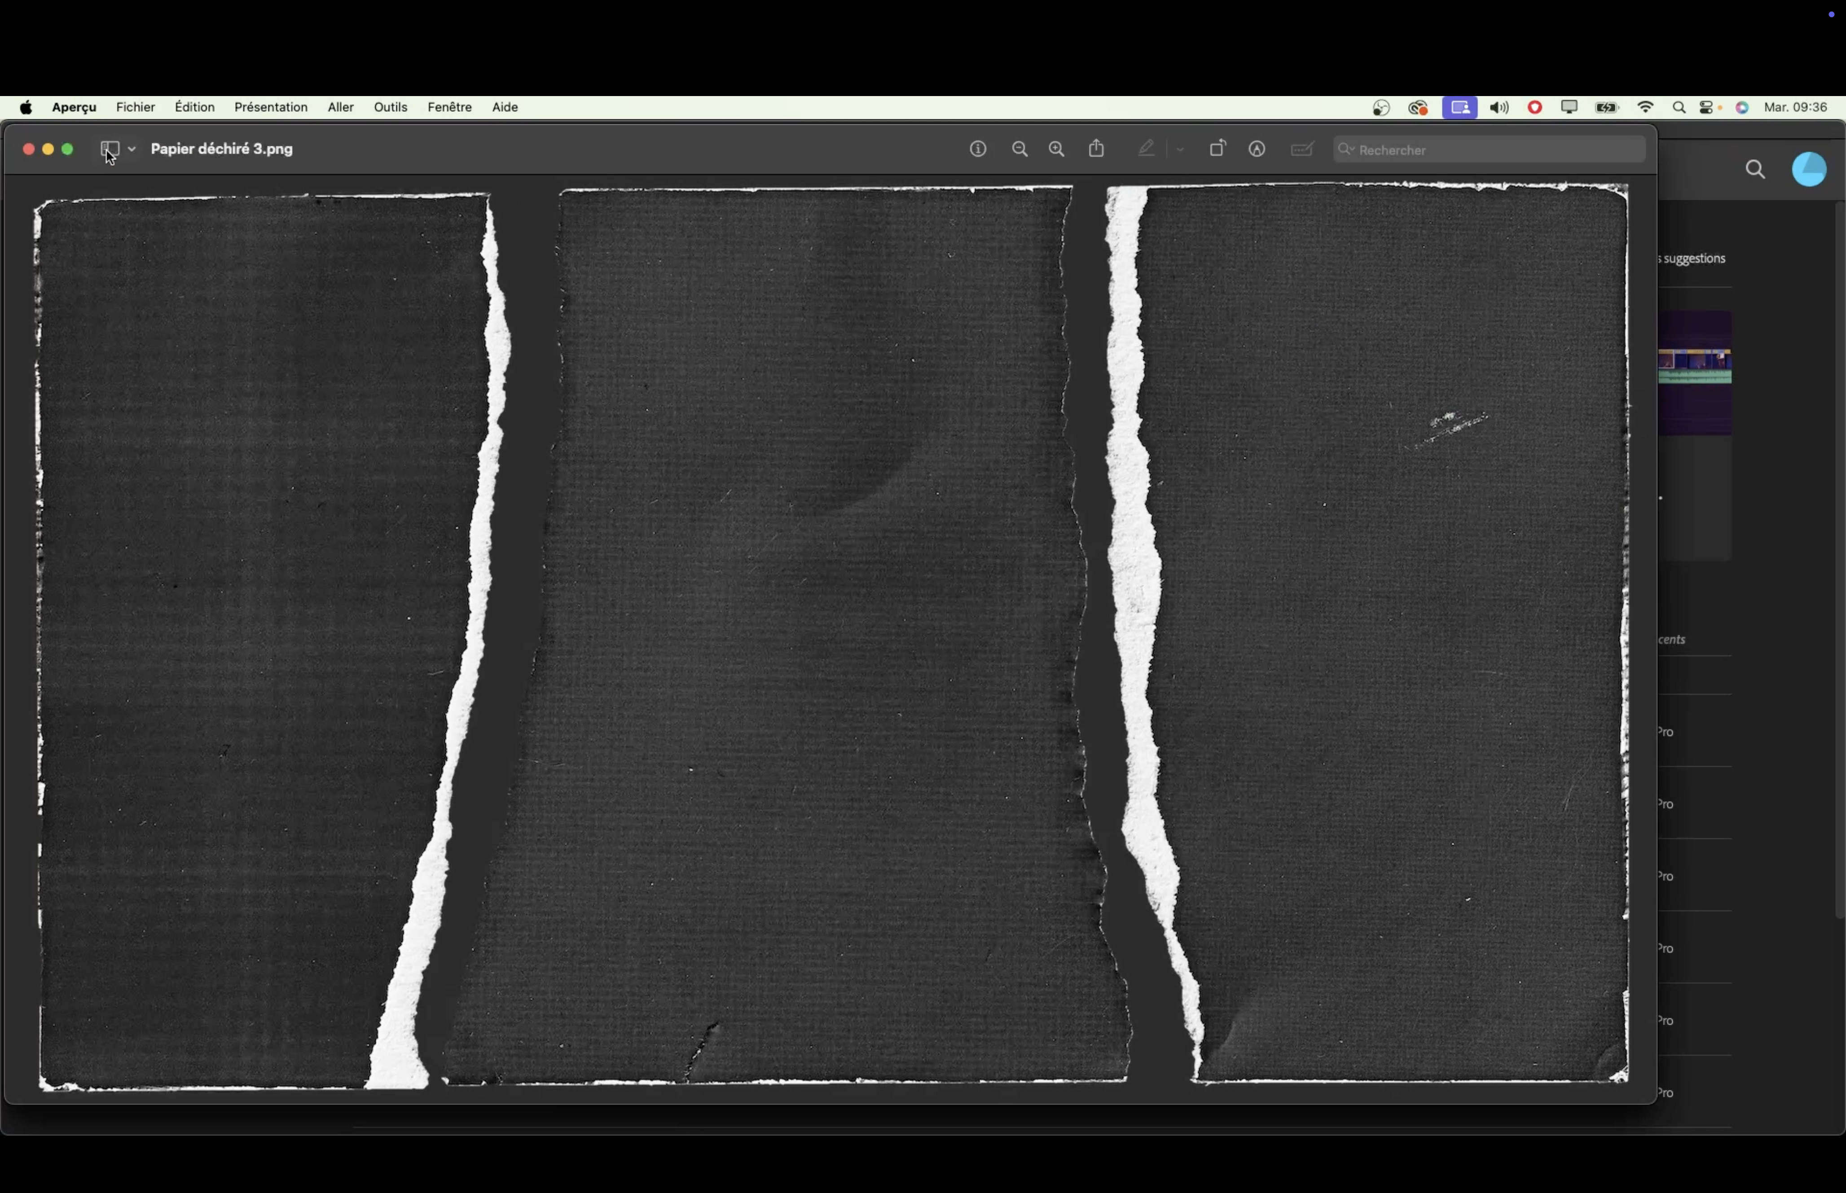Viewport: 1846px width, 1193px height.
Task: Click the highlight pen icon
Action: click(1147, 149)
